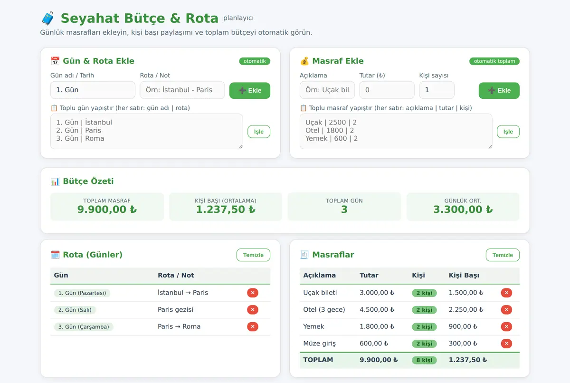Add the day with the Ekle button
Screen dimensions: 570x383
(250, 91)
